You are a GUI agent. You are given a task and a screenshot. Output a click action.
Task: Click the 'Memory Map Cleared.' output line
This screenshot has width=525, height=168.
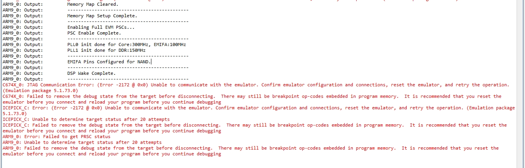(93, 4)
